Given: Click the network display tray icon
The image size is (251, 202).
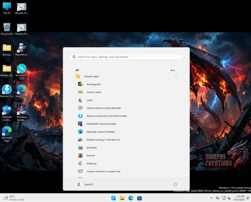Looking at the screenshot, I should [224, 198].
